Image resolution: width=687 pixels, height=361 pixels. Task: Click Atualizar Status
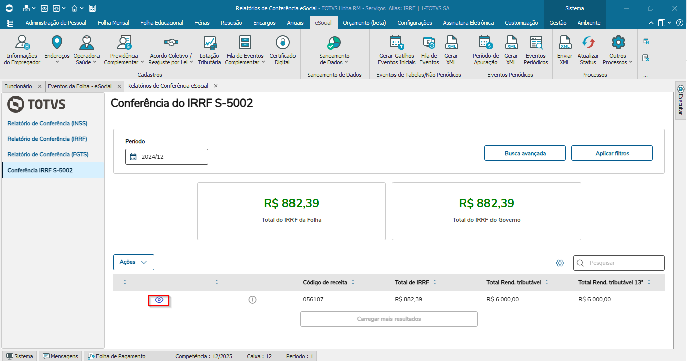tap(588, 50)
